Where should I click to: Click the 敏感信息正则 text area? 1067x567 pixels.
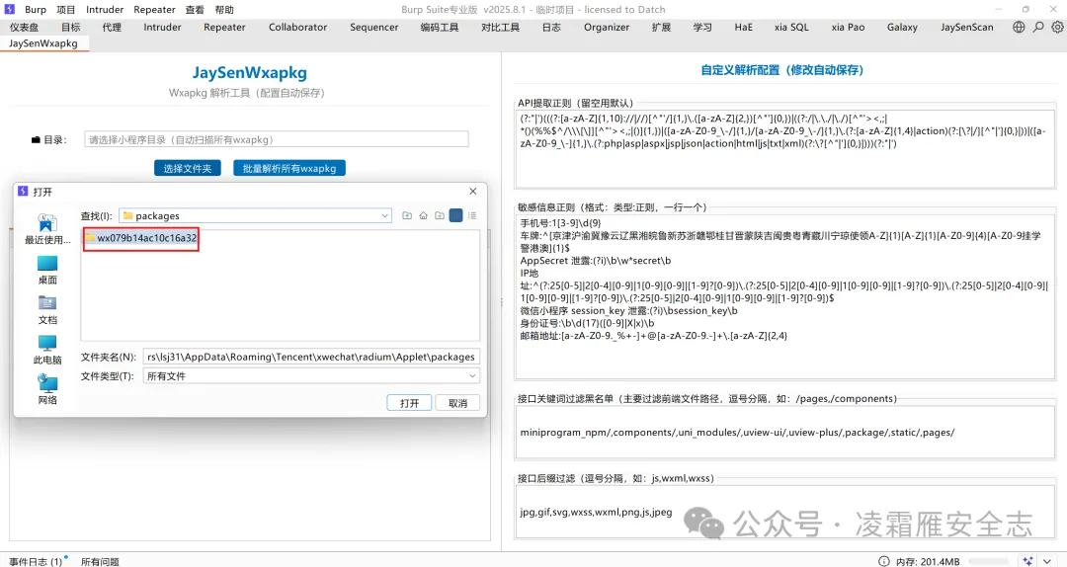click(785, 296)
